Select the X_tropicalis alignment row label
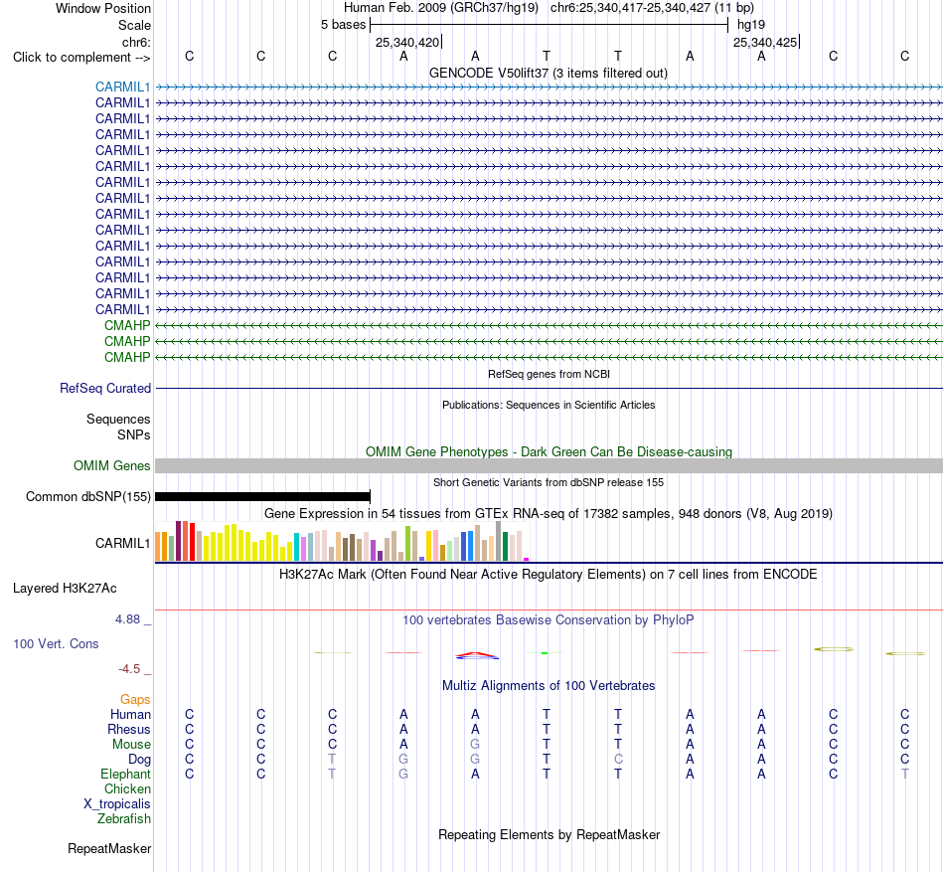Viewport: 944px width, 872px height. [117, 804]
